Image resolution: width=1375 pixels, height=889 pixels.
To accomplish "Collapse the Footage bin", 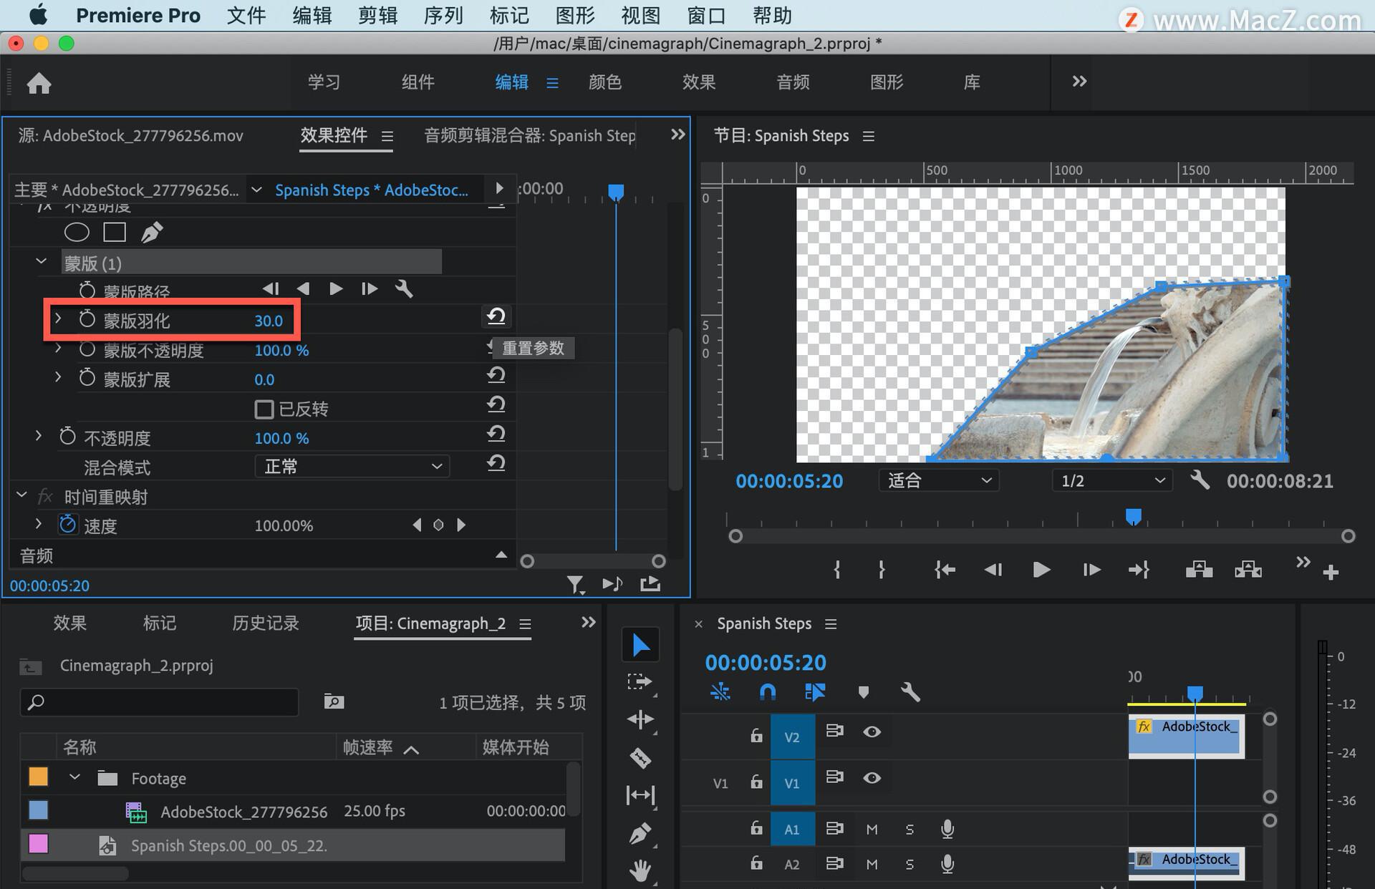I will pos(74,777).
